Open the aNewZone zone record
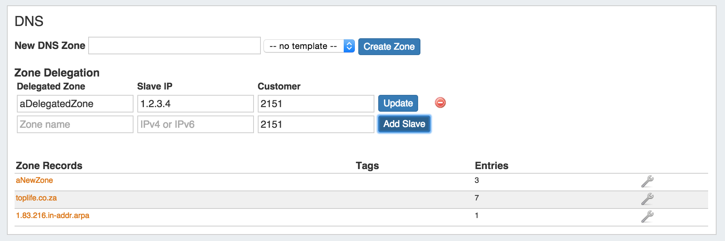This screenshot has height=241, width=725. [34, 180]
